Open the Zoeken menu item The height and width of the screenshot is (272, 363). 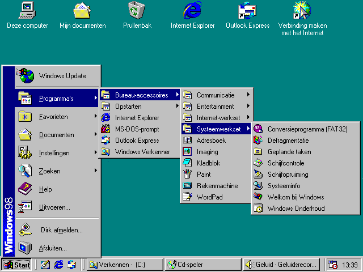click(x=57, y=171)
